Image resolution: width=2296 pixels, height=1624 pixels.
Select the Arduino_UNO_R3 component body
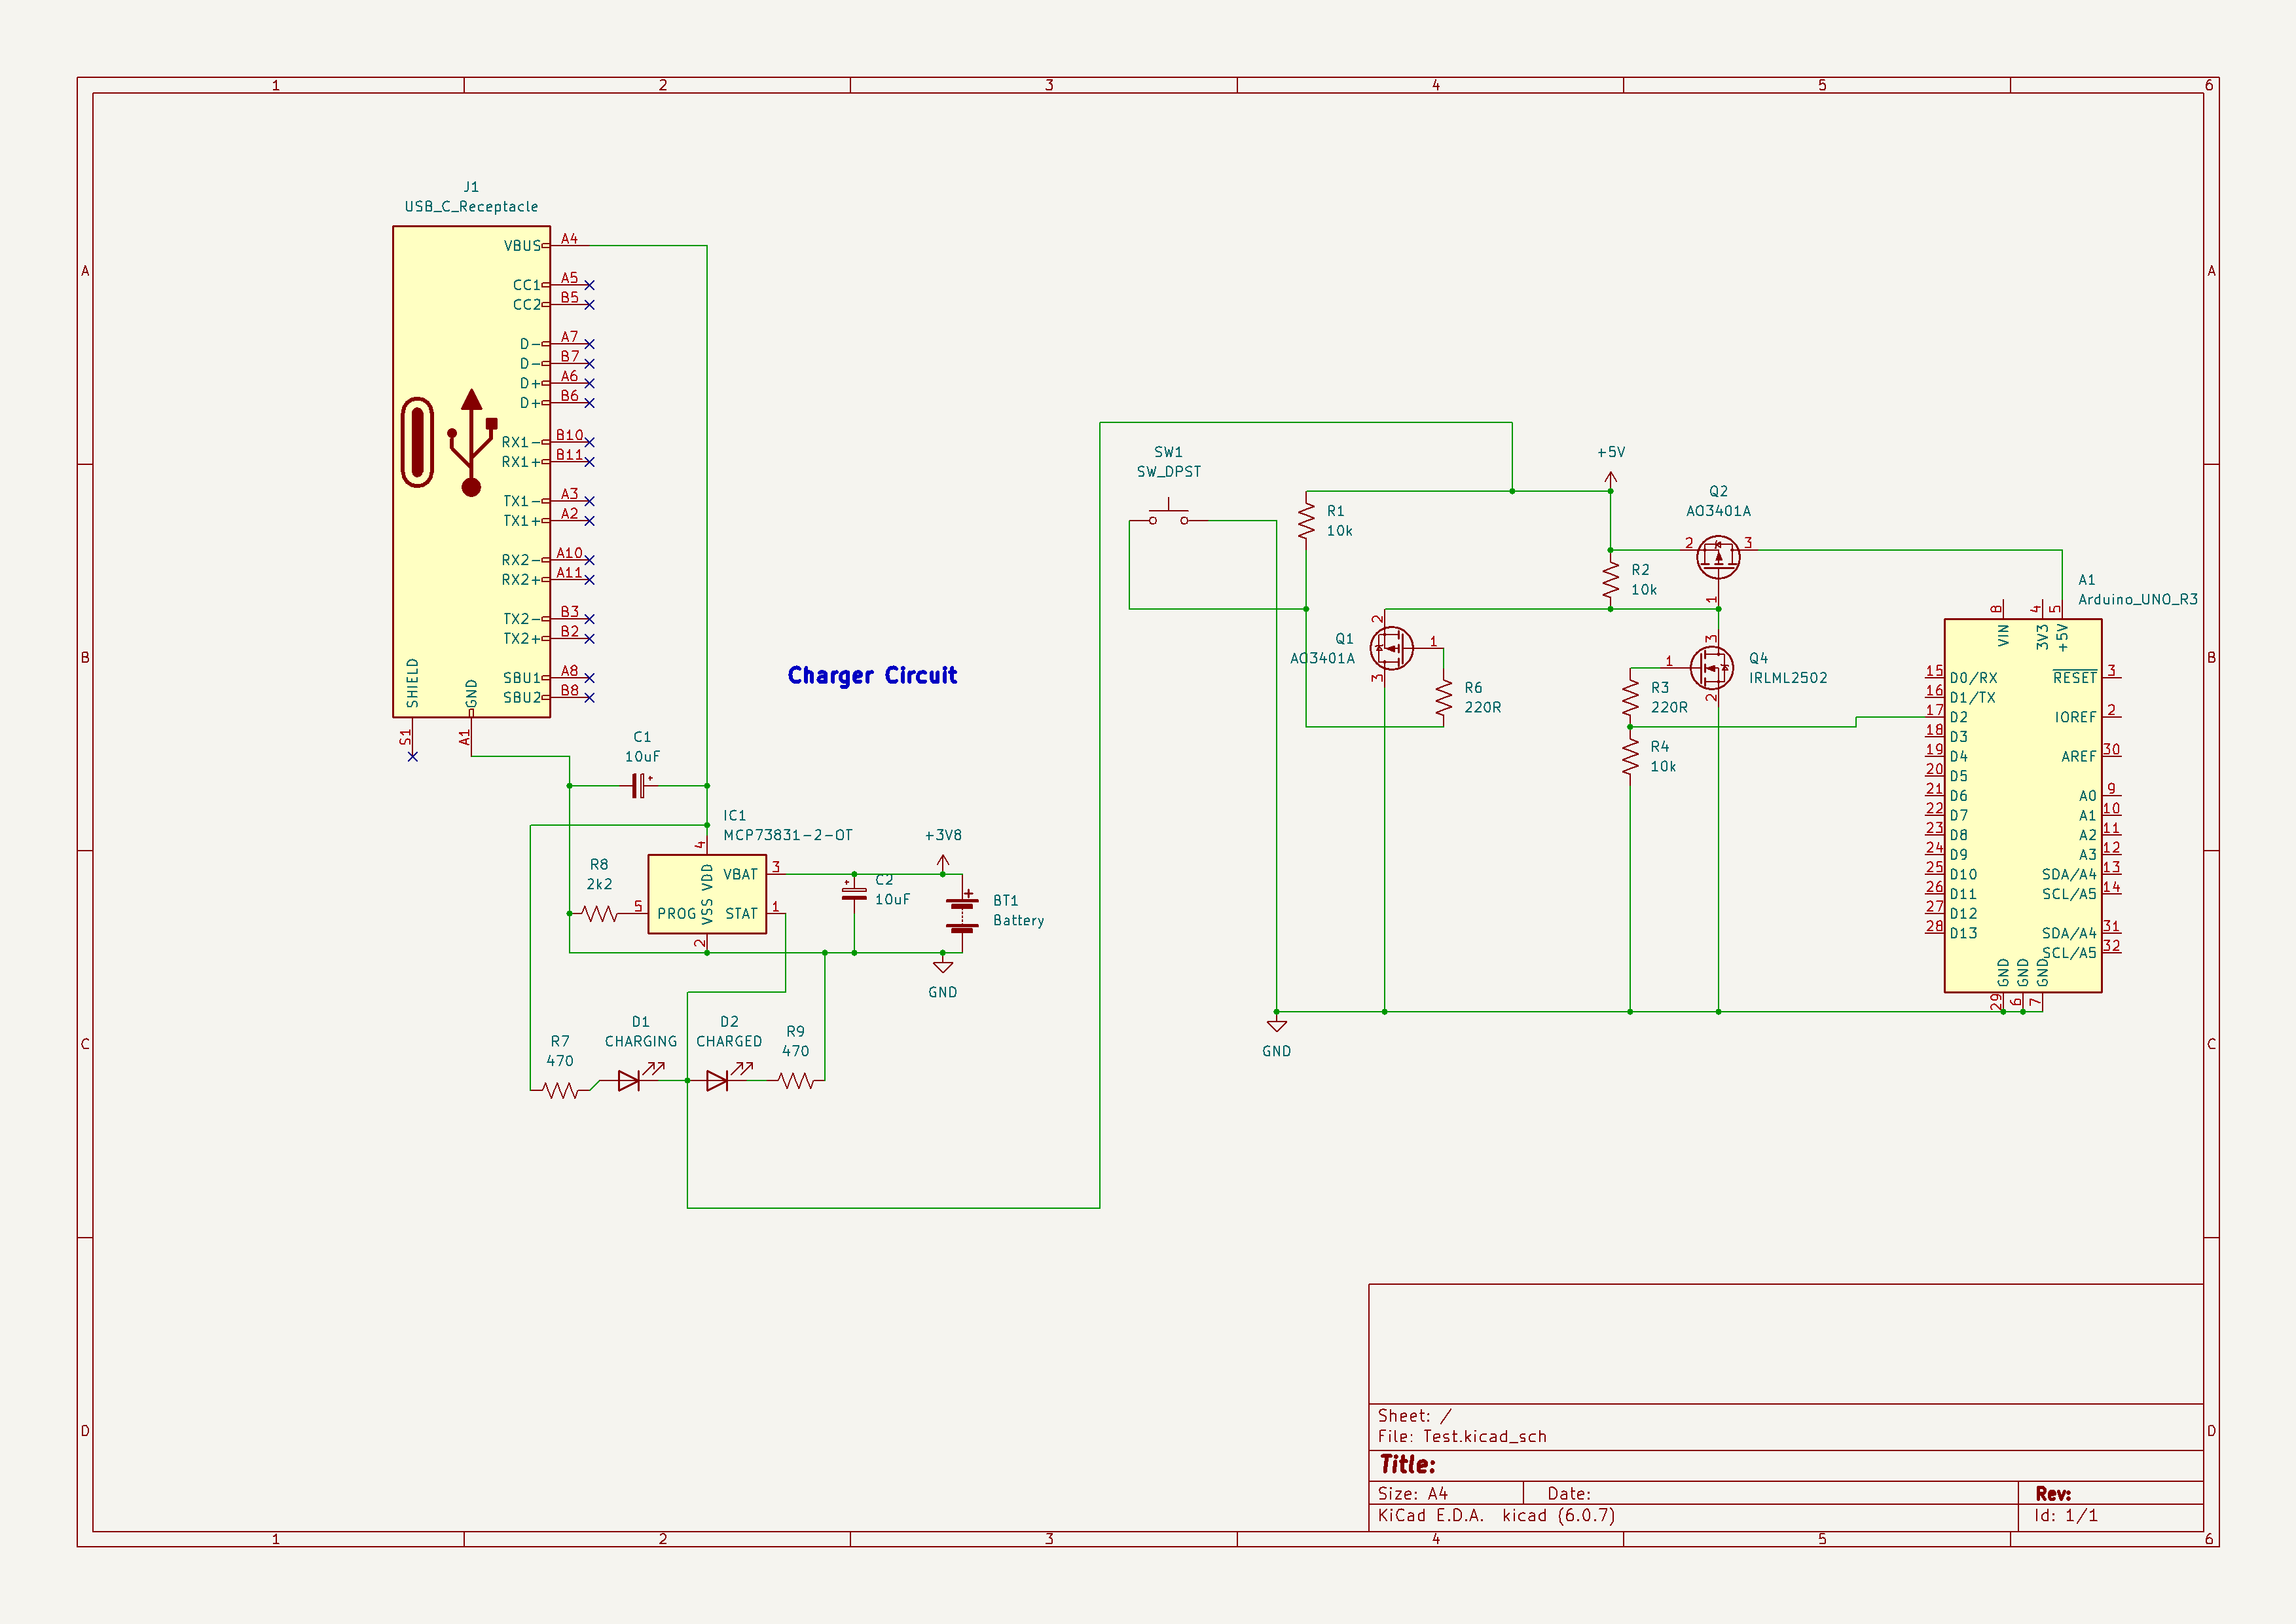pyautogui.click(x=2022, y=805)
